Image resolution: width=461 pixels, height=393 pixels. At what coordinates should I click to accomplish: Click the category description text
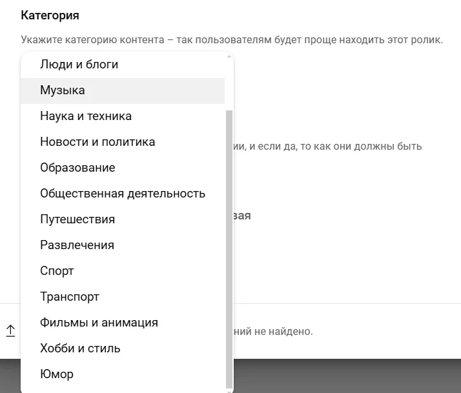[x=232, y=39]
